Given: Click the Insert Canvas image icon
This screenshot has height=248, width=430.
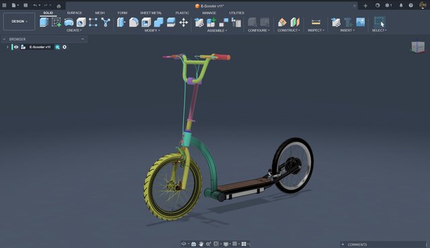Looking at the screenshot, I should coord(360,22).
